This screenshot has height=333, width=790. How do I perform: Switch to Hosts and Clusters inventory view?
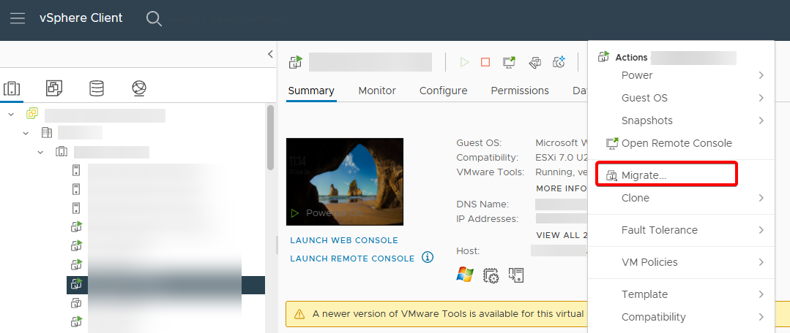pyautogui.click(x=12, y=88)
